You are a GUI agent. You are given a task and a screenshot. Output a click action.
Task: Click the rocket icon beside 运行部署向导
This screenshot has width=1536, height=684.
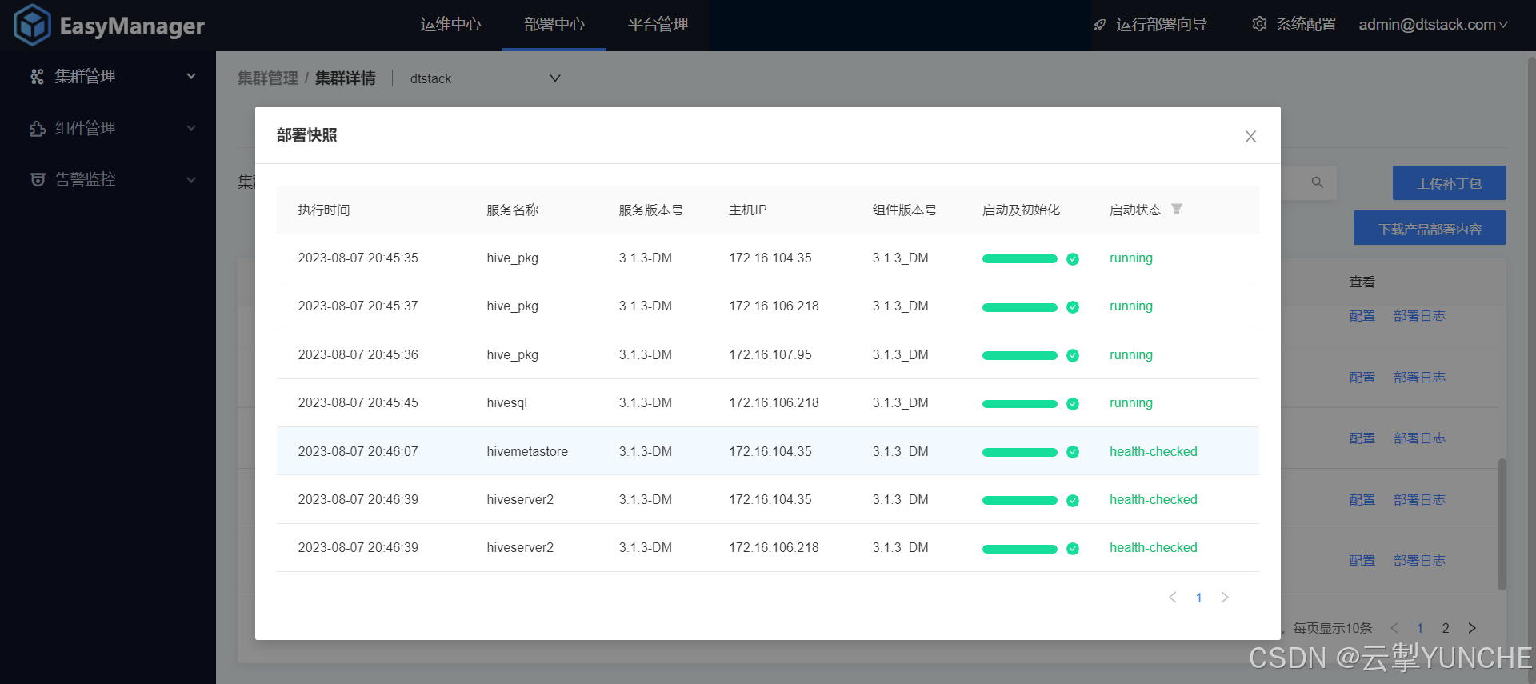1100,25
